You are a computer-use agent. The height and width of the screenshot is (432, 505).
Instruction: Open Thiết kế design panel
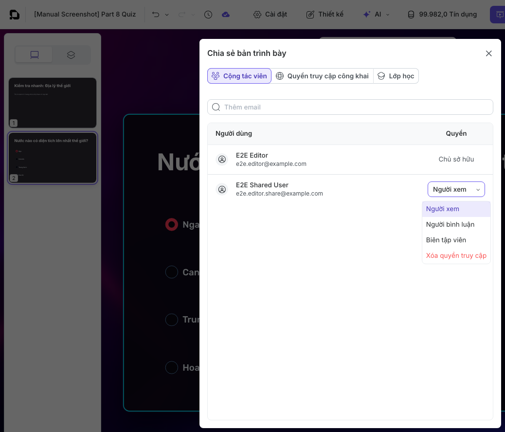pos(325,15)
